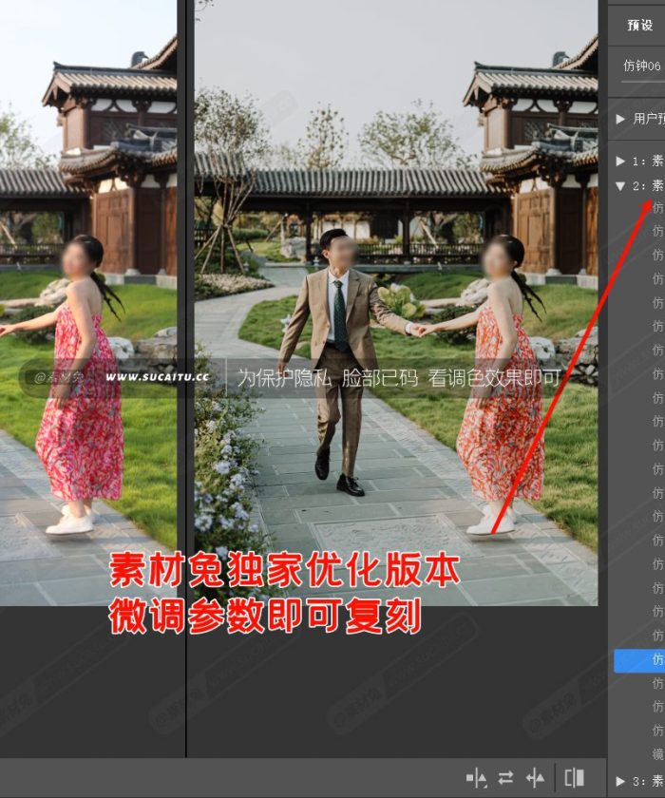
Task: Select the preset directly above 镜
Action: (657, 730)
